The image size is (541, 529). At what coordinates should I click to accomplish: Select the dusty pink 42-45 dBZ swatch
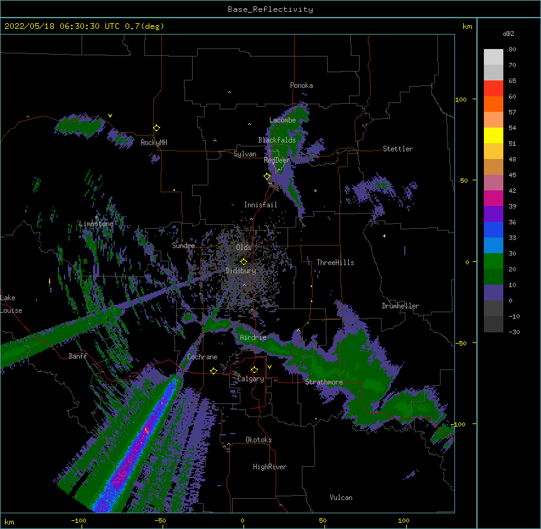pyautogui.click(x=493, y=183)
